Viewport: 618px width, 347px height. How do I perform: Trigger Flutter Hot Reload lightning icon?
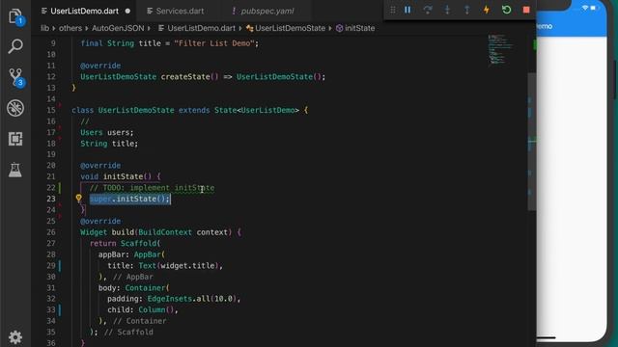487,10
